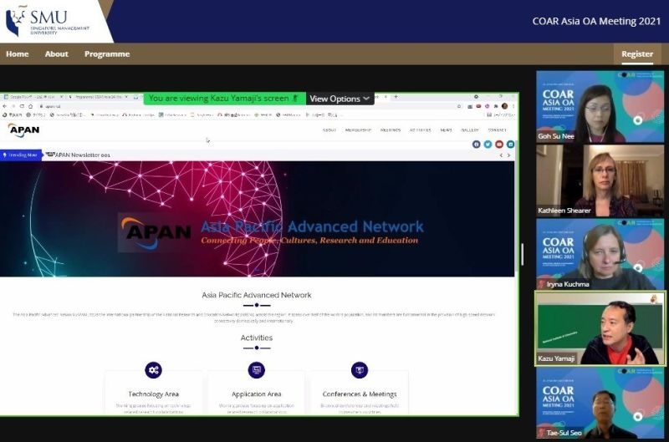669x442 pixels.
Task: Open APAN LinkedIn social icon
Action: pyautogui.click(x=510, y=145)
